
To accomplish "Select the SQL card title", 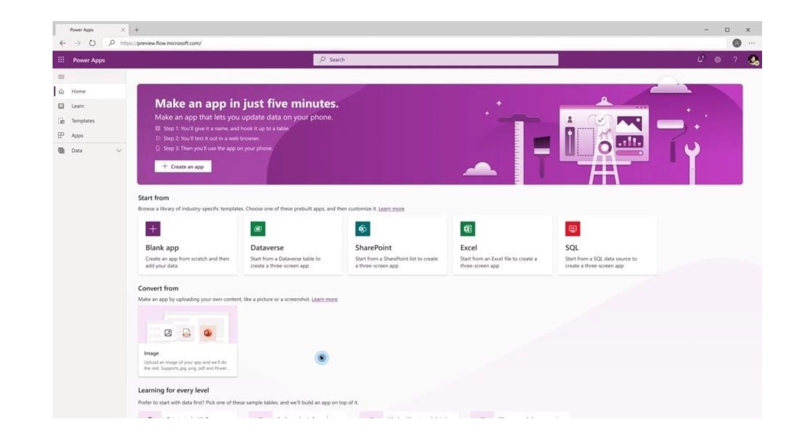I will 572,248.
